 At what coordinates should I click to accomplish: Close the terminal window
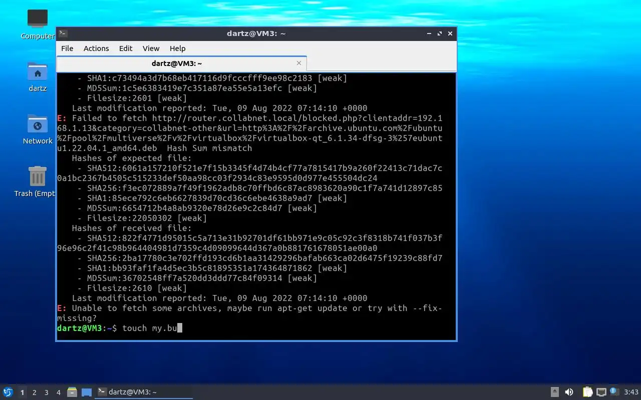click(450, 33)
